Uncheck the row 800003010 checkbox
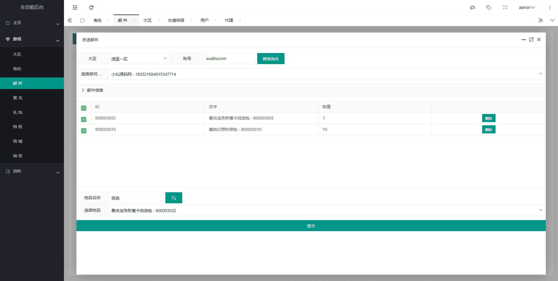The width and height of the screenshot is (558, 281). tap(84, 131)
